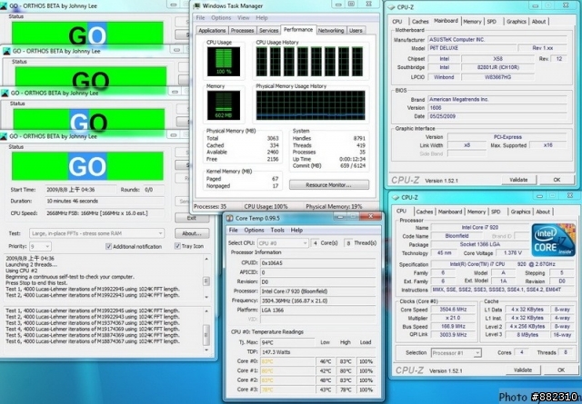582x404 pixels.
Task: Click Validate in lower CPU-Z window
Action: (523, 370)
